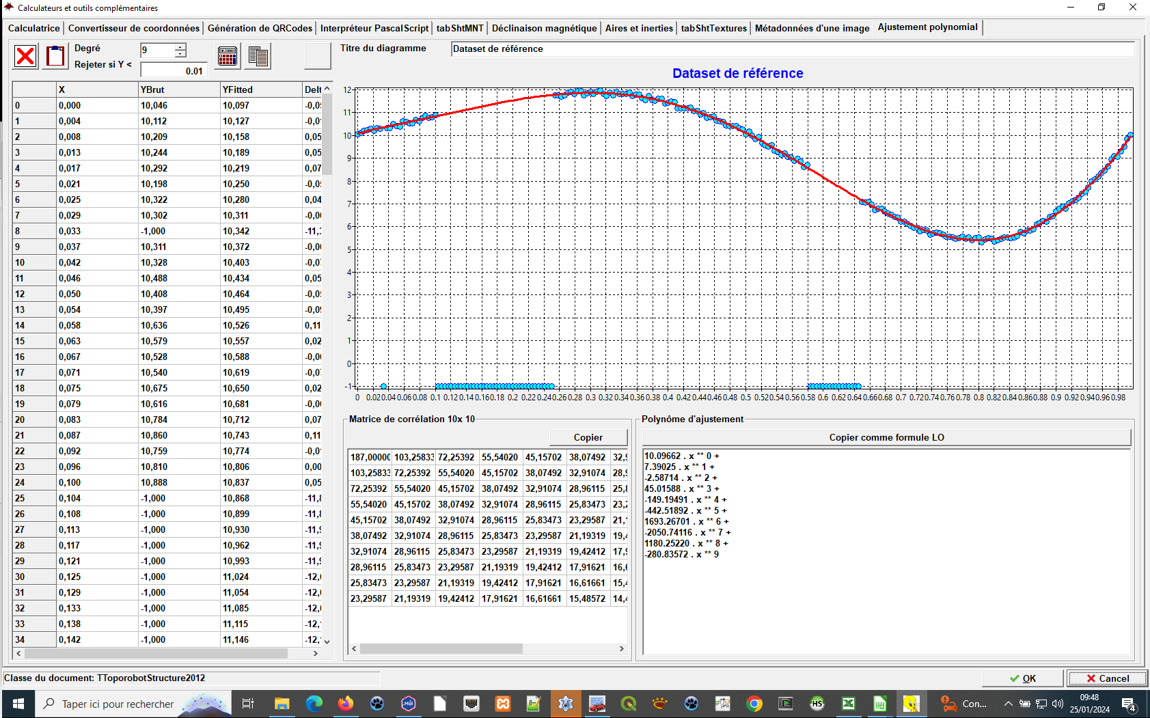Click the data table horizontal scrollbar thumb
This screenshot has width=1150, height=718.
point(156,654)
